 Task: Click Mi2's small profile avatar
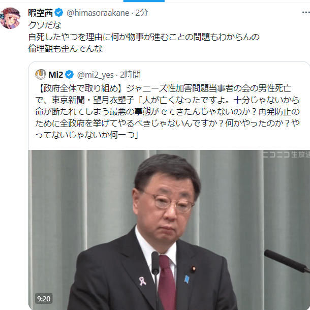[41, 74]
